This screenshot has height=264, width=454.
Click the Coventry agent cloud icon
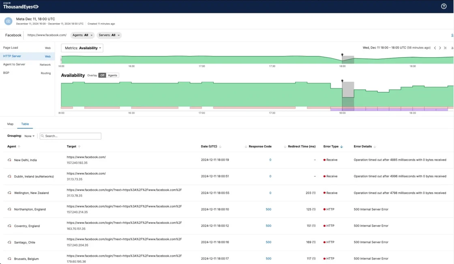pyautogui.click(x=9, y=226)
